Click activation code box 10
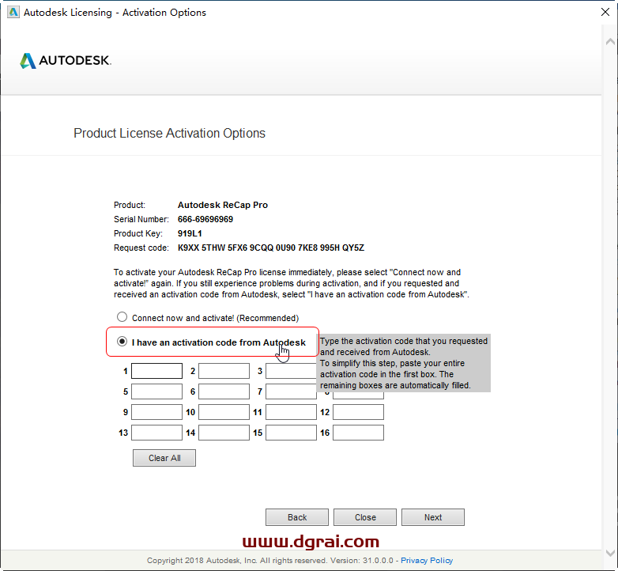This screenshot has height=571, width=618. point(224,412)
